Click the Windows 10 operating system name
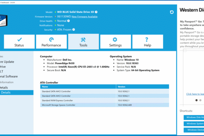This screenshot has width=204, height=136. 131,60
